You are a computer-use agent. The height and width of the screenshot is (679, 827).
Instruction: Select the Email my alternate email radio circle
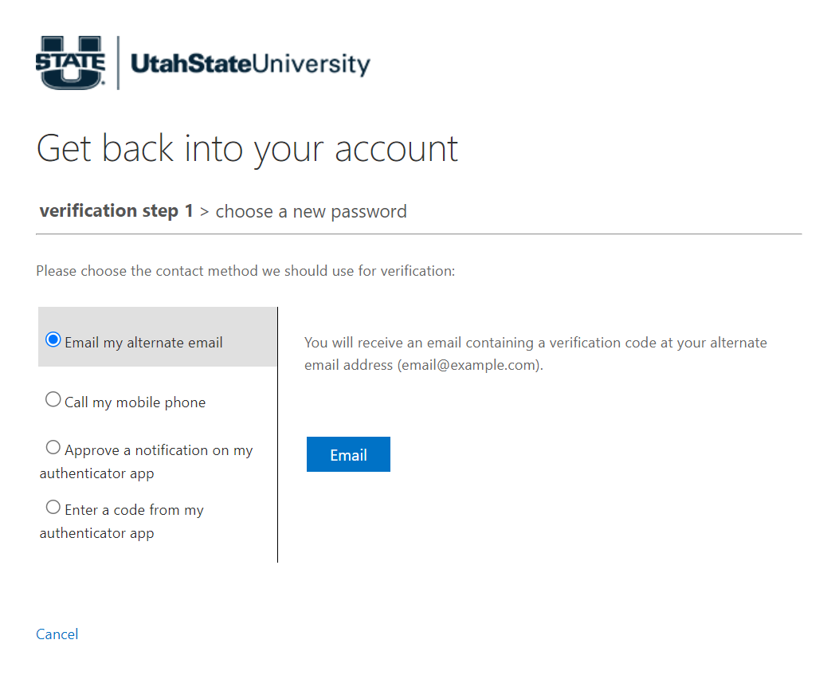(x=53, y=340)
